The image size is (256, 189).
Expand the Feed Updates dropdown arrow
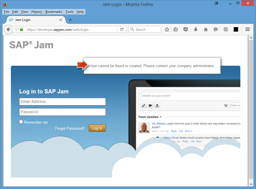coord(161,117)
